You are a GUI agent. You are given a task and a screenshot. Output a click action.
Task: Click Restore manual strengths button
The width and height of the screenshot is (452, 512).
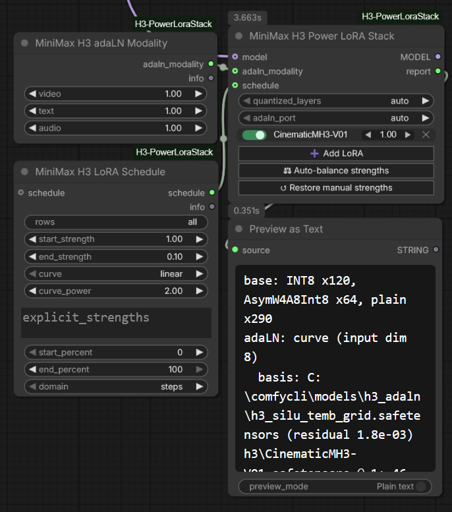(336, 188)
